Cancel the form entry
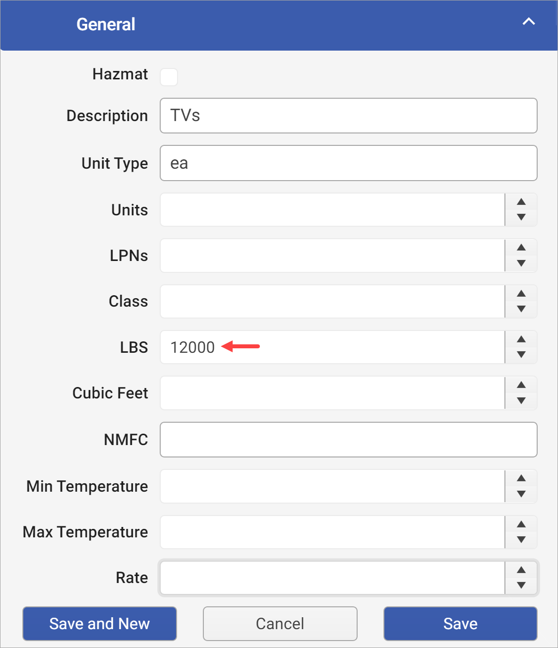Image resolution: width=558 pixels, height=648 pixels. [x=279, y=624]
